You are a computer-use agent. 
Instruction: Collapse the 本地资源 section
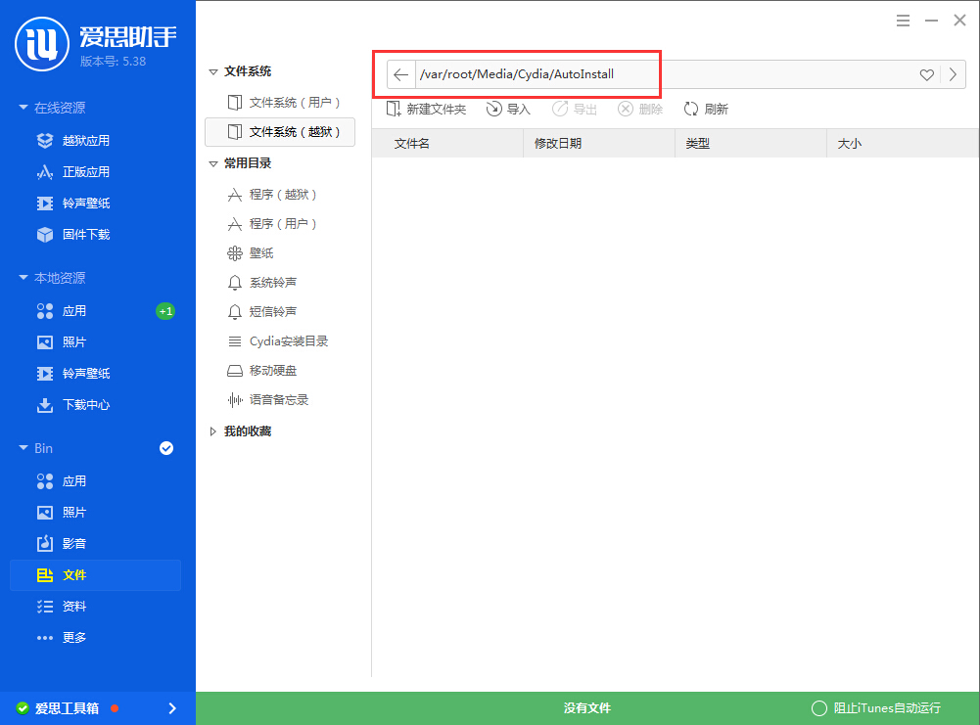coord(23,278)
